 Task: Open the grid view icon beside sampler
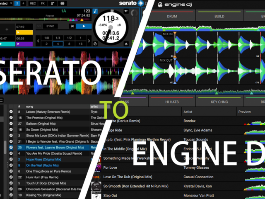[x=62, y=3]
